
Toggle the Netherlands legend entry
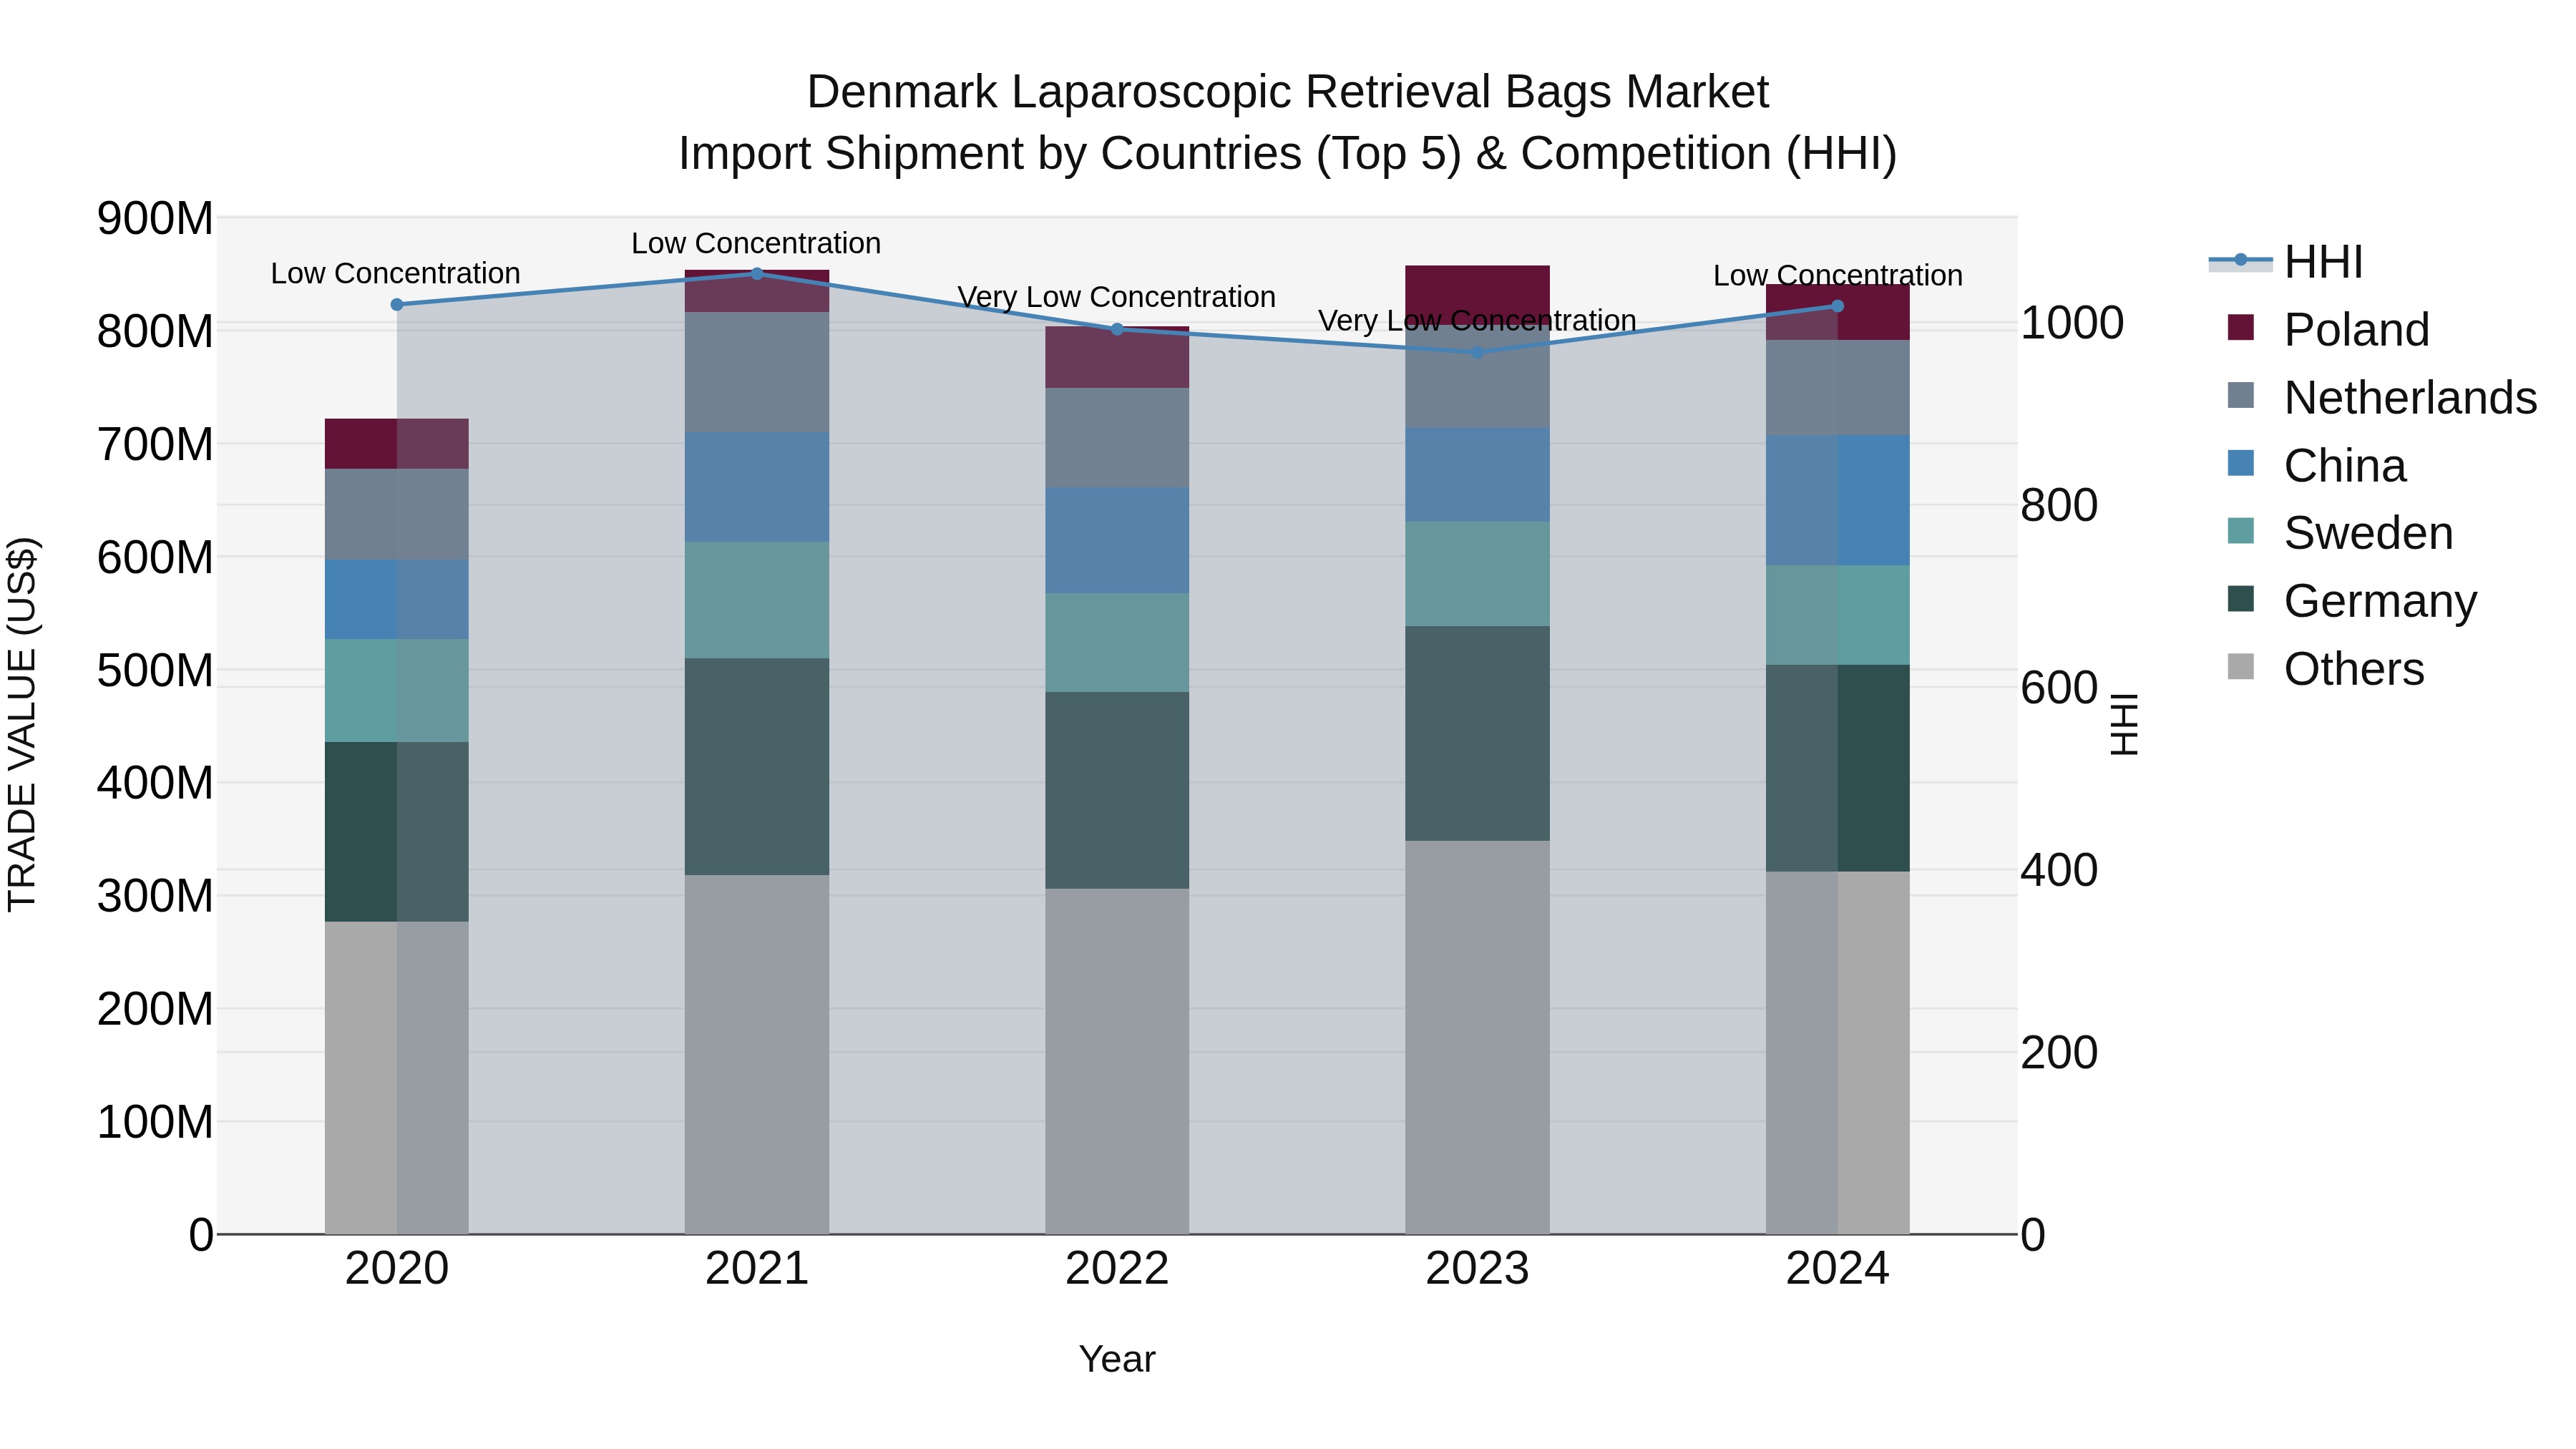point(2382,397)
